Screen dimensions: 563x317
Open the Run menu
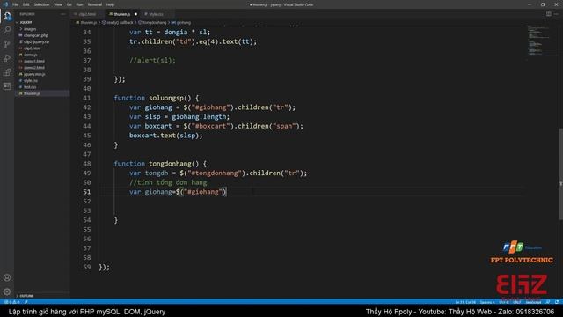[80, 4]
